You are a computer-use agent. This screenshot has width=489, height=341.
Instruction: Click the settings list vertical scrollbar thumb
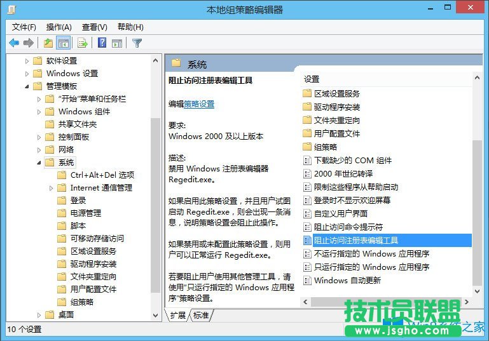[477, 213]
